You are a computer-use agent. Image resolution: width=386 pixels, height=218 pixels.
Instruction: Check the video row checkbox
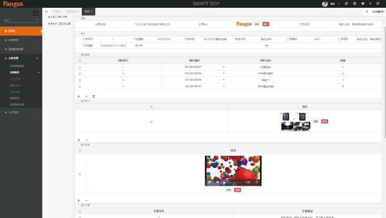tap(80, 174)
